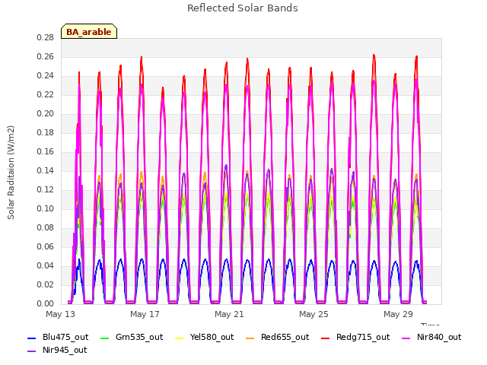Click the purple Nir945_out legend color marker
This screenshot has width=487, height=365.
(32, 351)
